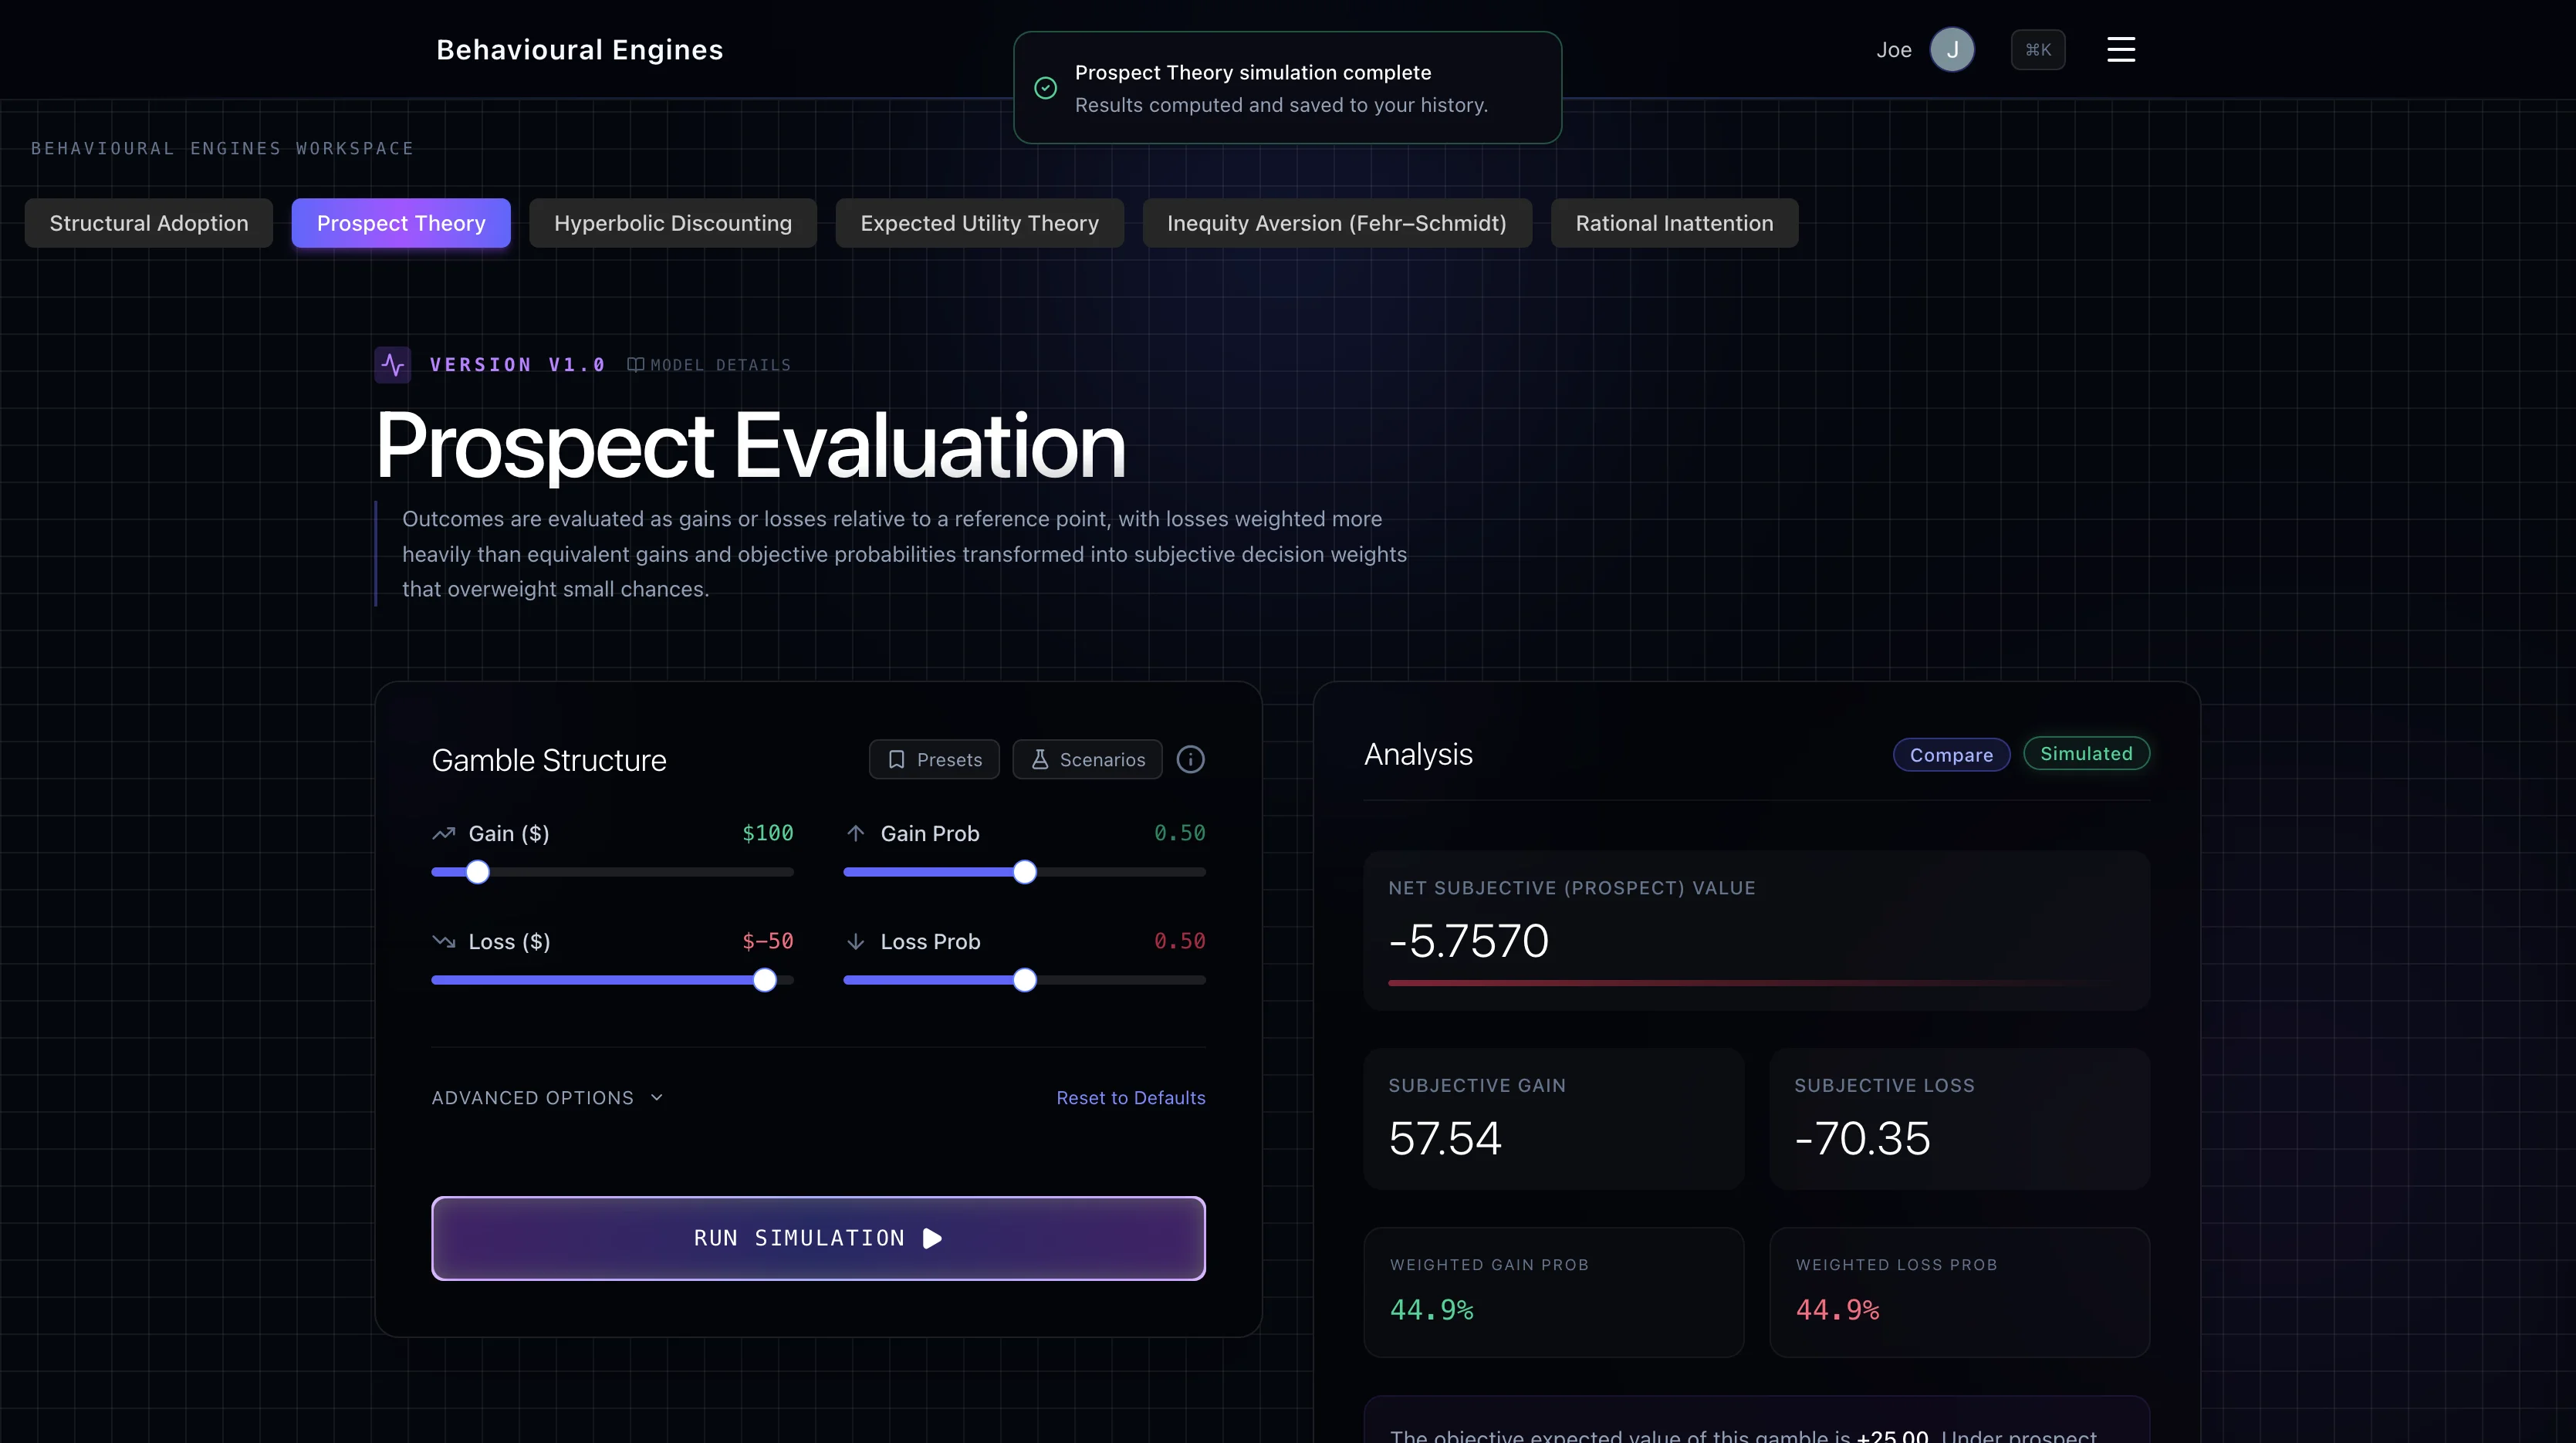Click Reset to Defaults
The height and width of the screenshot is (1443, 2576).
click(x=1131, y=1097)
